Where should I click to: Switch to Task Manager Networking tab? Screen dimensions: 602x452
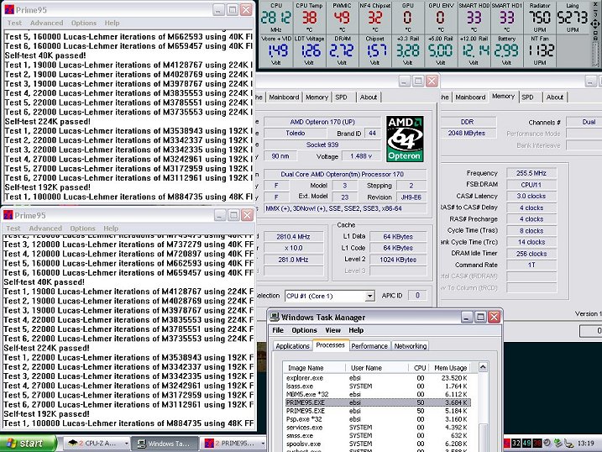(x=410, y=346)
